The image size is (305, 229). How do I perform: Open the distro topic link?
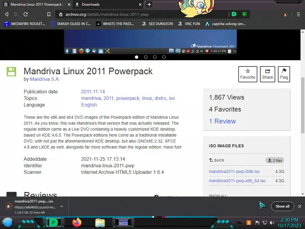(160, 98)
